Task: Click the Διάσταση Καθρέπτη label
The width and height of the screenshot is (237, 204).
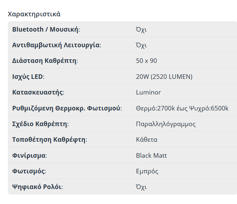Action: point(45,61)
